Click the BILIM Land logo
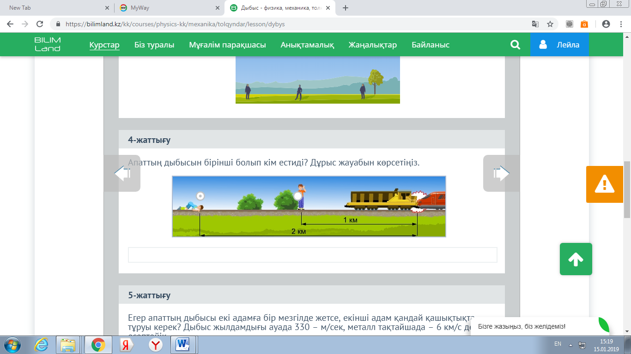This screenshot has height=354, width=631. coord(48,44)
